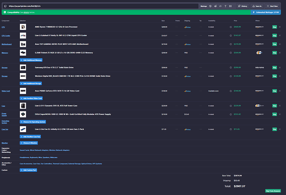Click circle icon beside video card price
Screen dimensions: 286x195
pyautogui.click(x=231, y=91)
